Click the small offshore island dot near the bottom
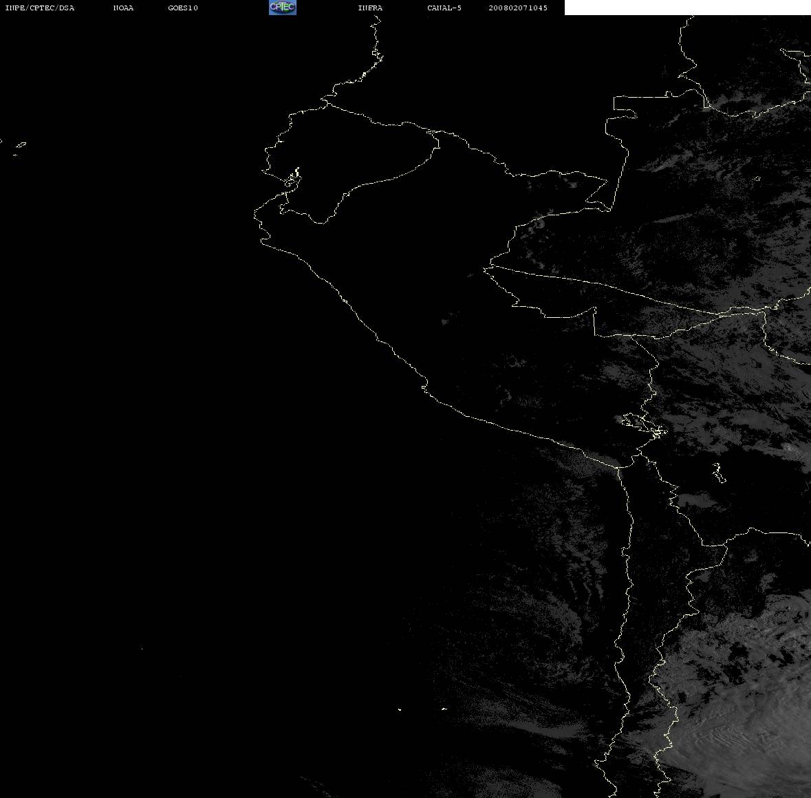 (x=400, y=709)
